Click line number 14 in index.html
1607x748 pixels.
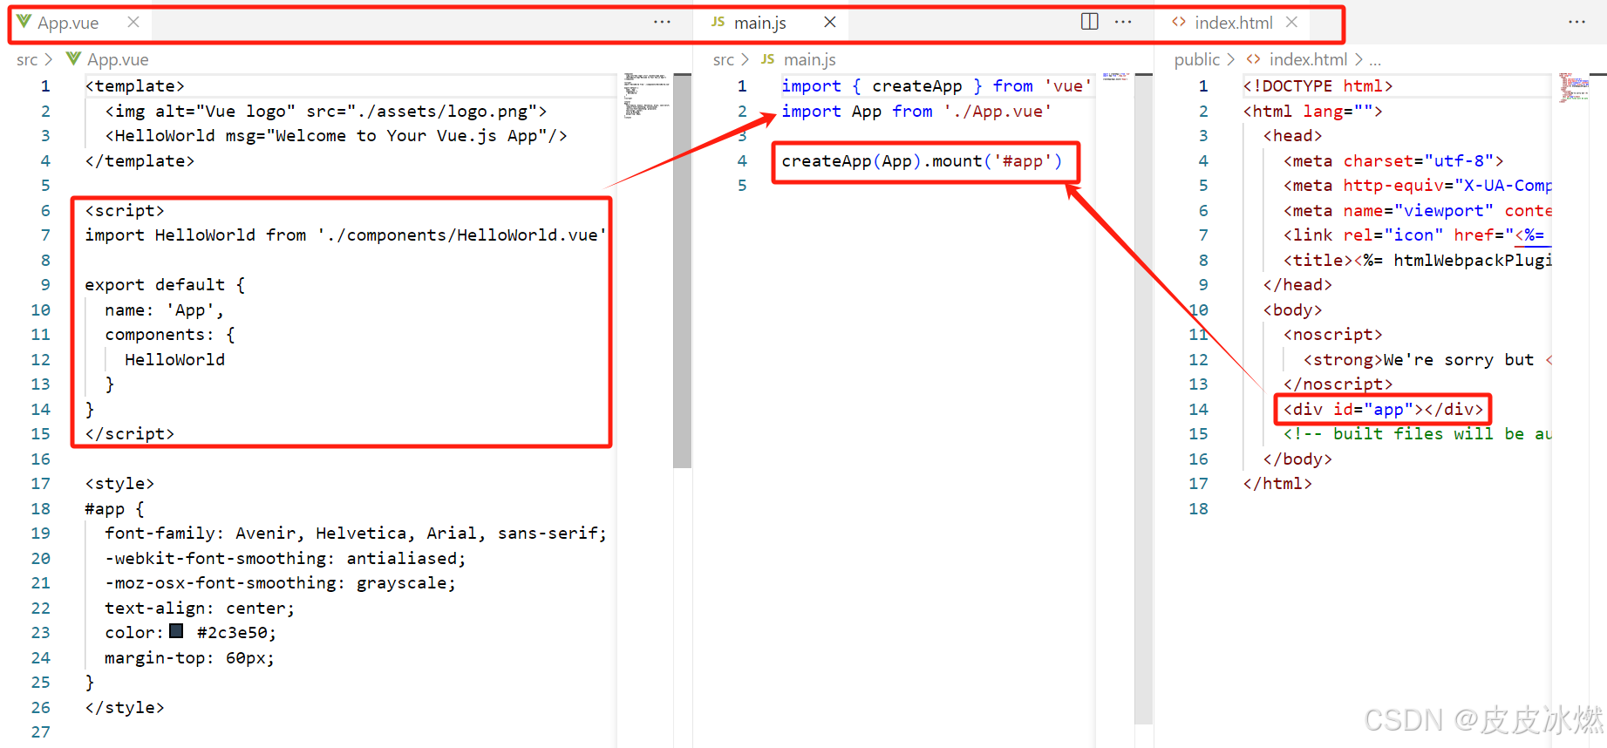tap(1199, 409)
